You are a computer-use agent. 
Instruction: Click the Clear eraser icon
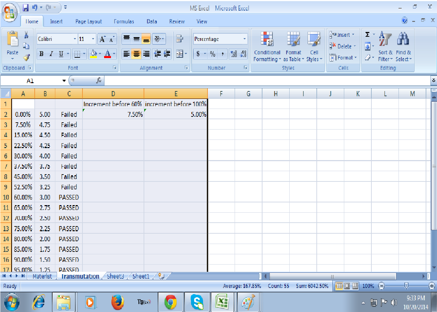[x=367, y=58]
